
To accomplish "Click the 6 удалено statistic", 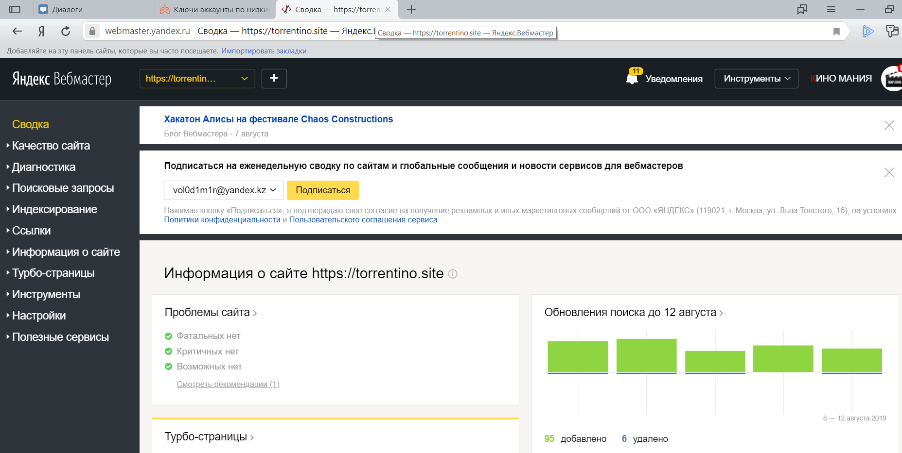I will [x=645, y=439].
